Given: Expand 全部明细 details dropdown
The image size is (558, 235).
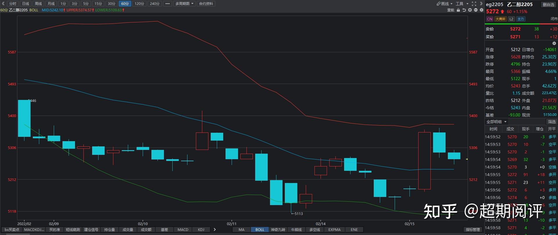Looking at the screenshot, I should (x=496, y=122).
